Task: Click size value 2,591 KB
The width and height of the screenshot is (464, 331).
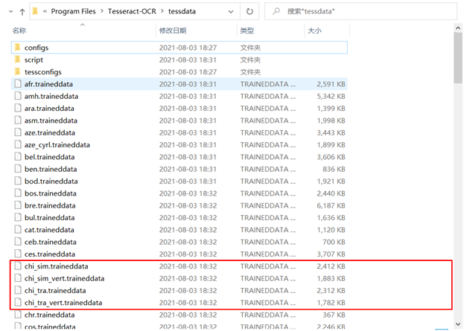Action: pos(331,84)
